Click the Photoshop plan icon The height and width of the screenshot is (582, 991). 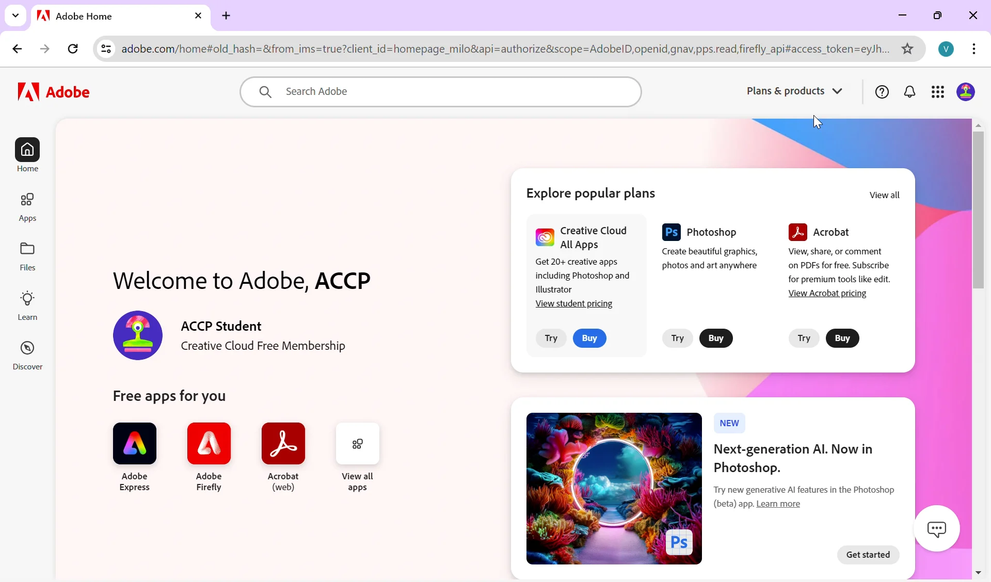[672, 232]
